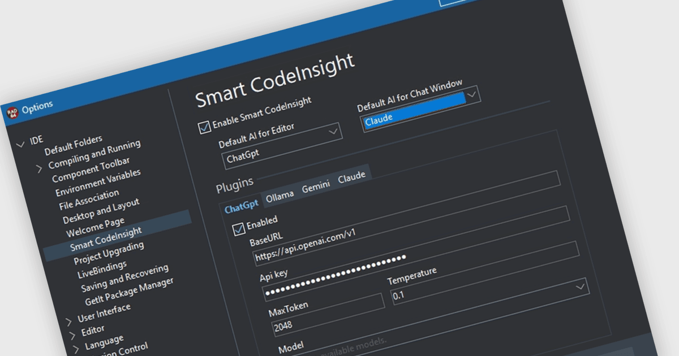This screenshot has height=356, width=679.
Task: Select Project Upgrading in the tree
Action: click(109, 253)
